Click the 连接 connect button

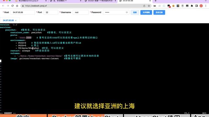pyautogui.click(x=135, y=12)
